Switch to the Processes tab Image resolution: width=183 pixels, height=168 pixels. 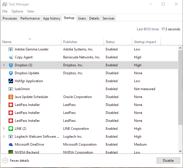pyautogui.click(x=10, y=18)
